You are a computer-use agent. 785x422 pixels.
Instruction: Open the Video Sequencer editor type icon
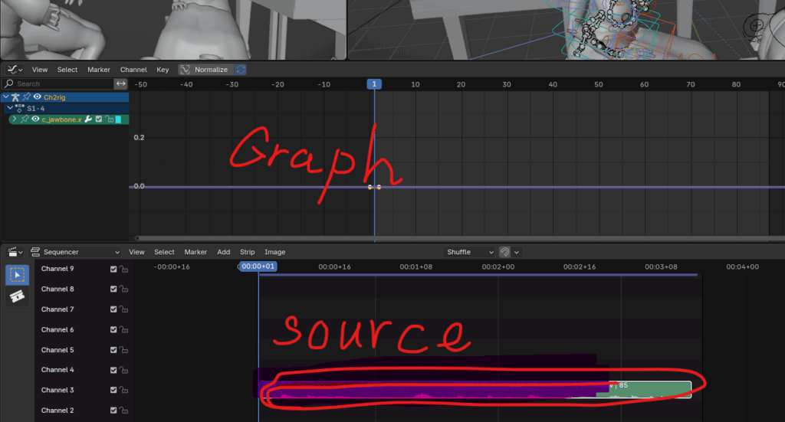coord(14,252)
